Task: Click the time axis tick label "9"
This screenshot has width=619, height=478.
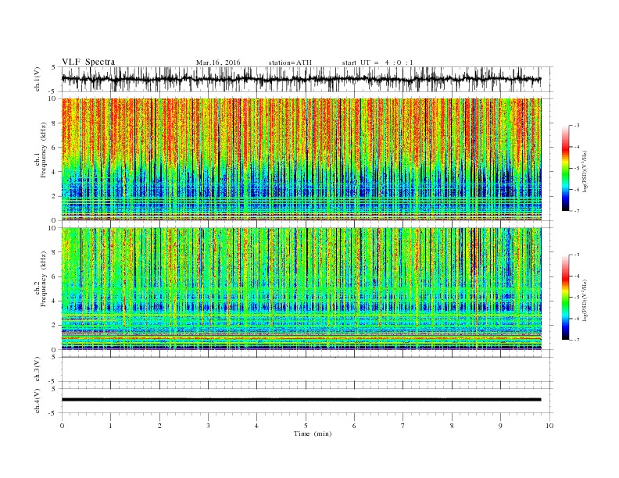Action: [500, 426]
